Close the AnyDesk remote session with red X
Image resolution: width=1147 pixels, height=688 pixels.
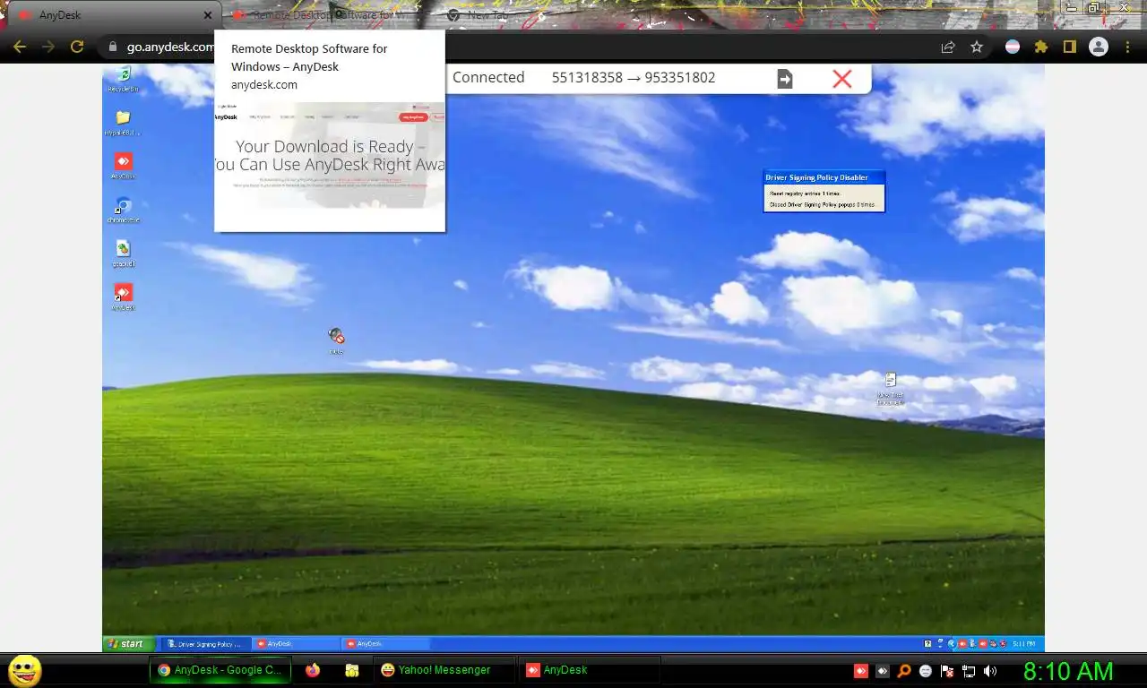(841, 79)
